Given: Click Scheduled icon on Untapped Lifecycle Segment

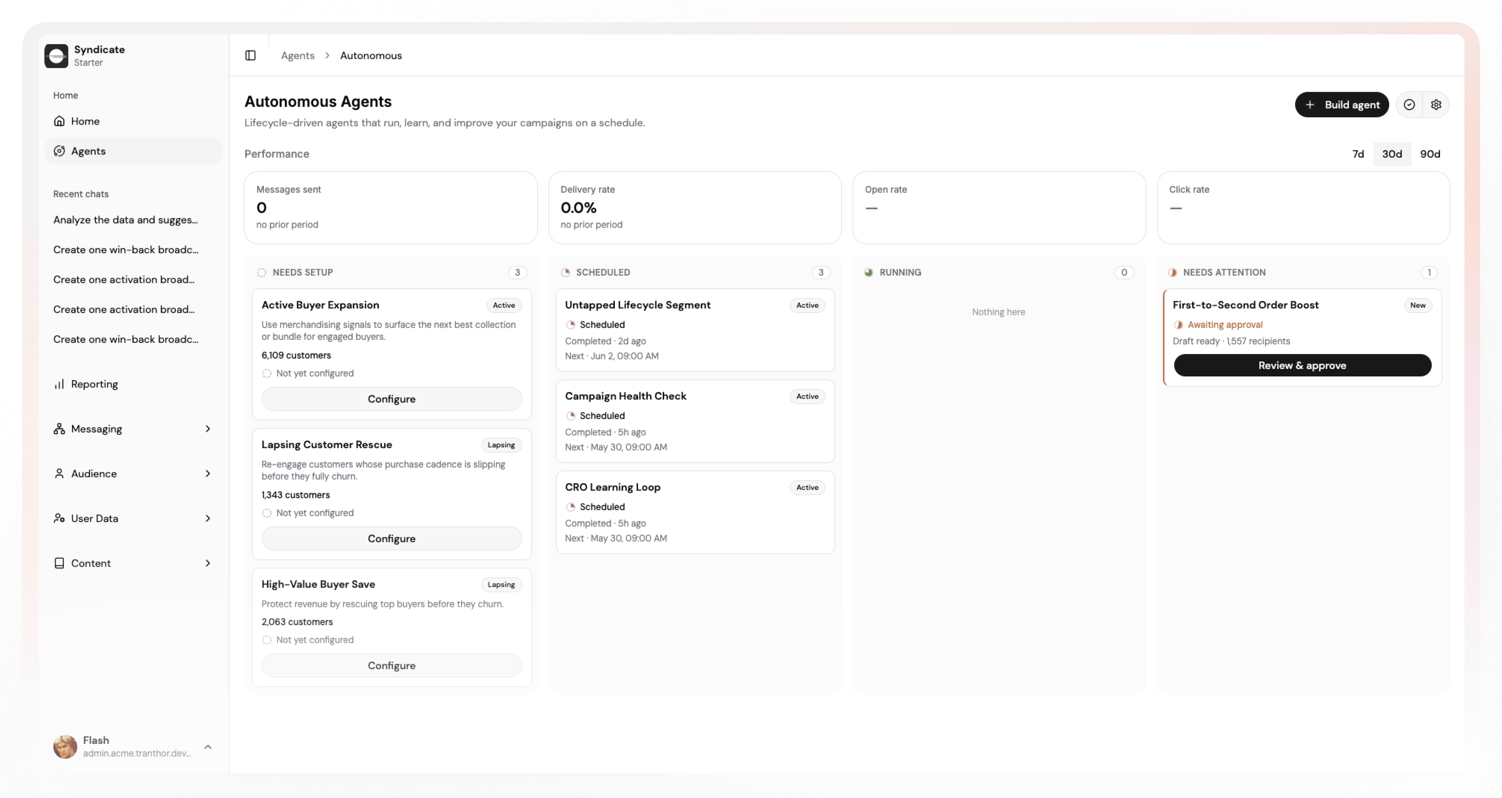Looking at the screenshot, I should (x=571, y=325).
